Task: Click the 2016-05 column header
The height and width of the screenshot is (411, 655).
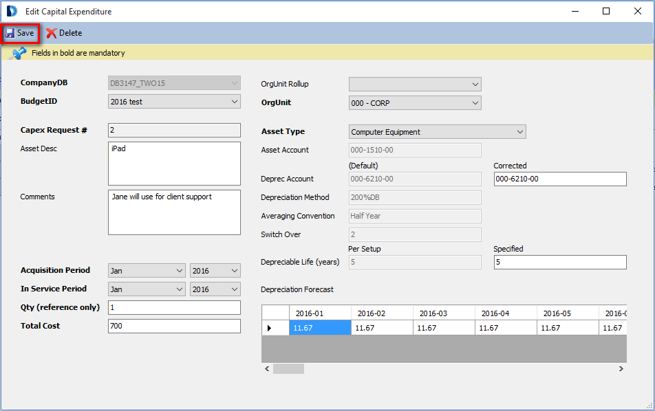Action: pyautogui.click(x=567, y=313)
